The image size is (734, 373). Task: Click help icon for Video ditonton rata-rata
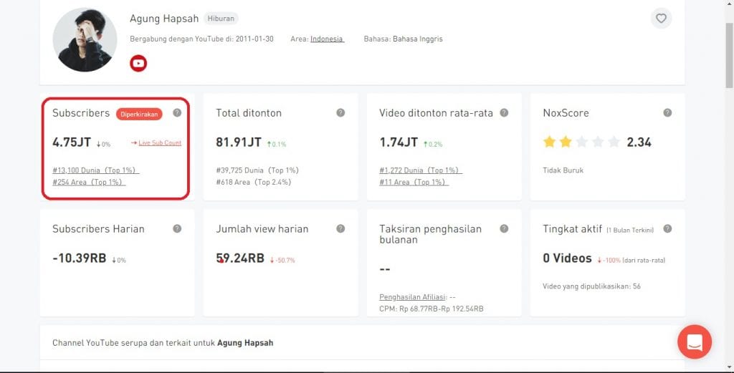coord(504,112)
